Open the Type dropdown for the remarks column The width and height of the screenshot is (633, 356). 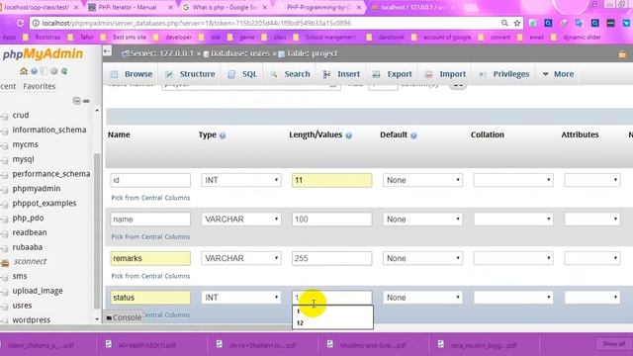(241, 258)
